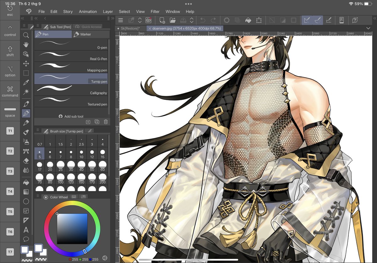Select the Gradient tool
Image resolution: width=377 pixels, height=263 pixels.
tap(26, 191)
